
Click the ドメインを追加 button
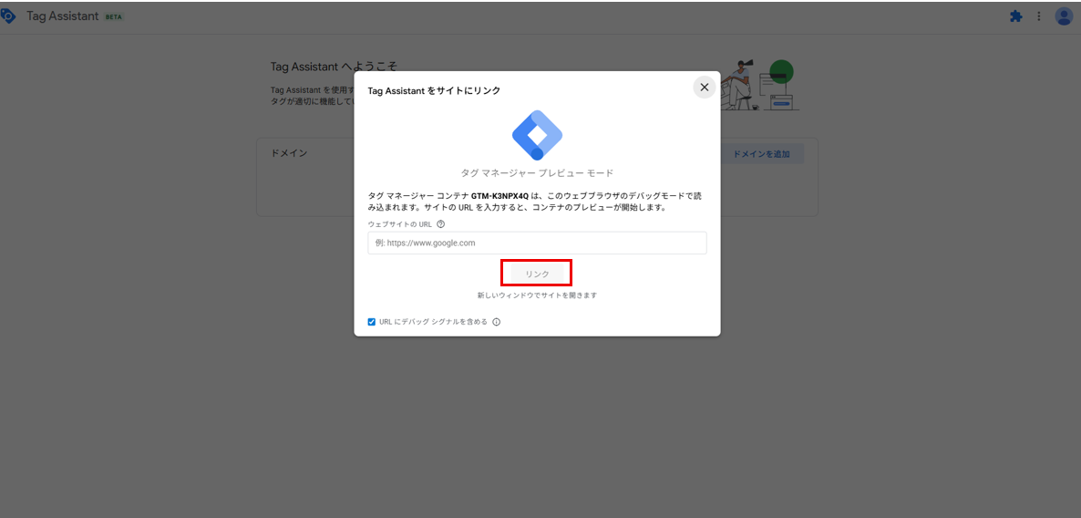(x=761, y=154)
